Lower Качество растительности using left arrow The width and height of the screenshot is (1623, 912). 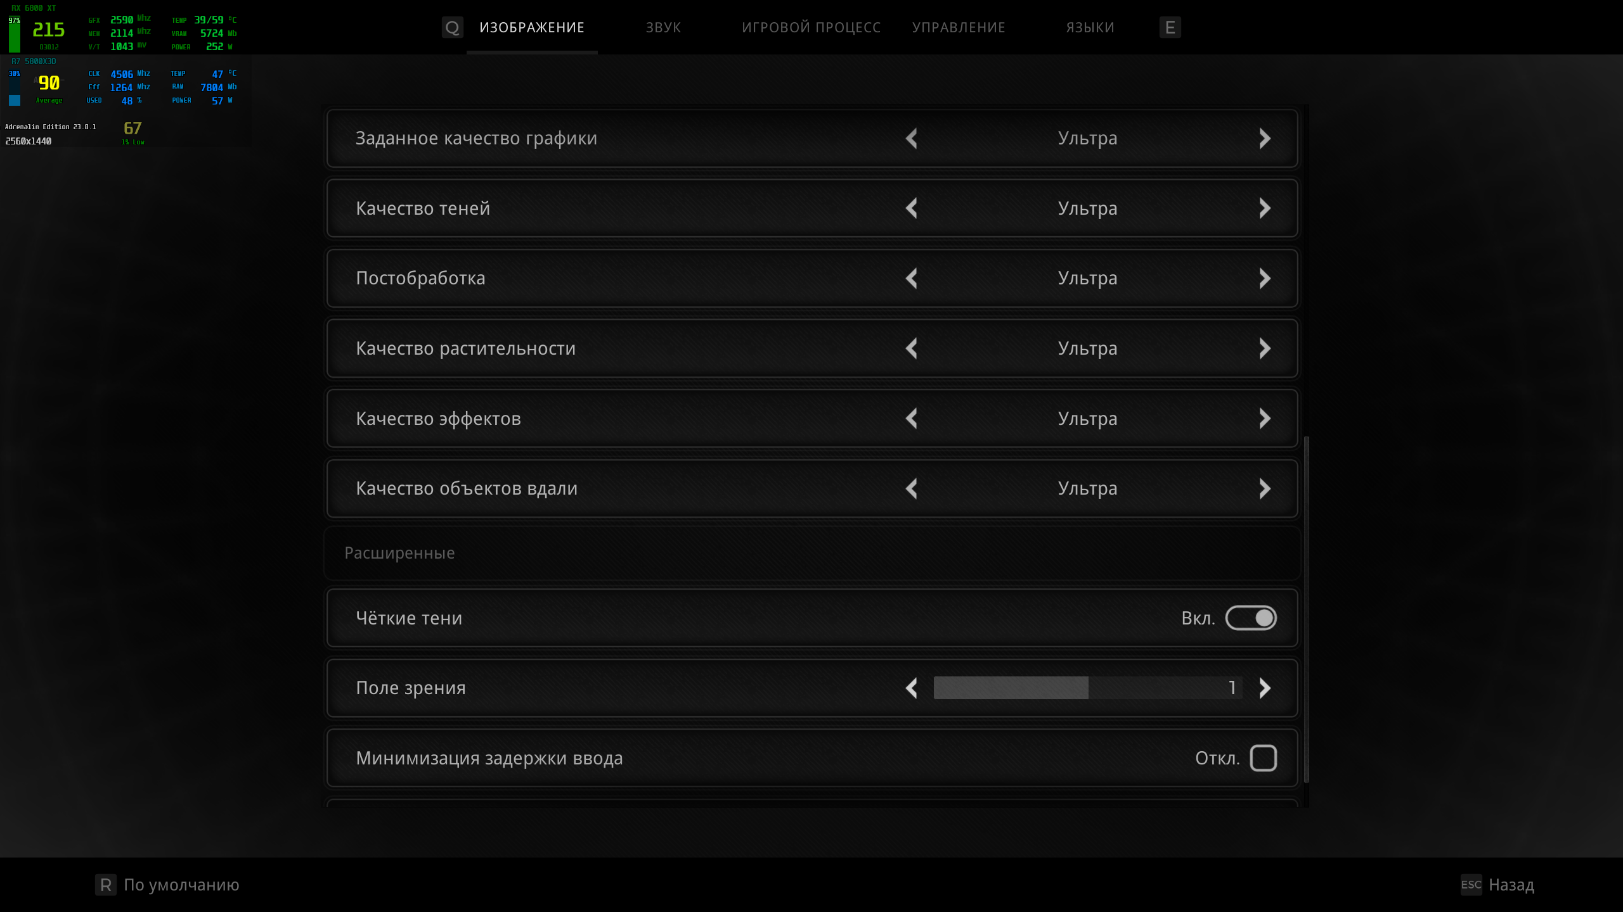click(x=912, y=348)
